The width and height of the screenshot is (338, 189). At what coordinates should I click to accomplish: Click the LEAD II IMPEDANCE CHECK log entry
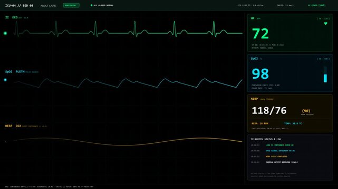pyautogui.click(x=279, y=145)
